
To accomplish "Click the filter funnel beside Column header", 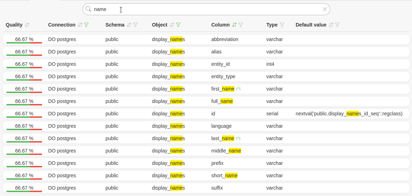I will (x=241, y=25).
